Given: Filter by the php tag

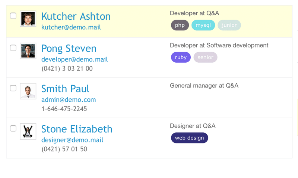Looking at the screenshot, I should click(180, 25).
